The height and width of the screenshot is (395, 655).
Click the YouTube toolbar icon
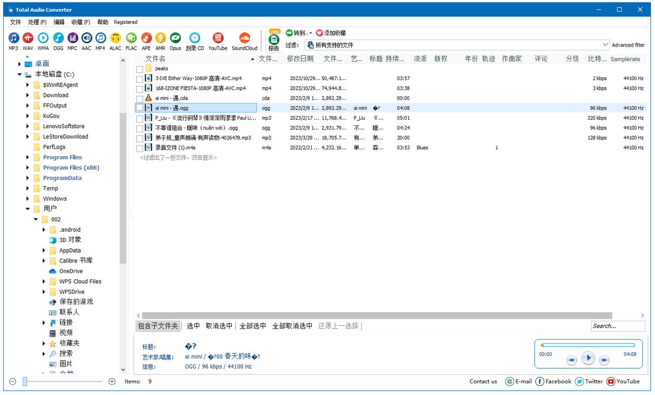[x=218, y=38]
